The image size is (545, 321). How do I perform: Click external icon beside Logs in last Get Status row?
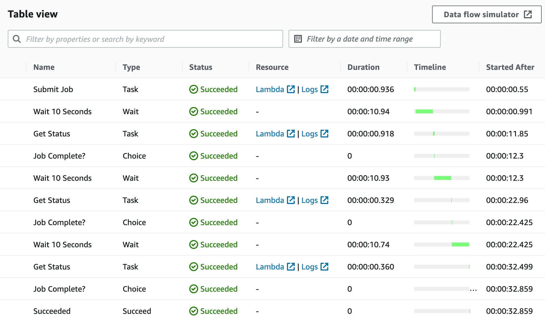coord(324,267)
